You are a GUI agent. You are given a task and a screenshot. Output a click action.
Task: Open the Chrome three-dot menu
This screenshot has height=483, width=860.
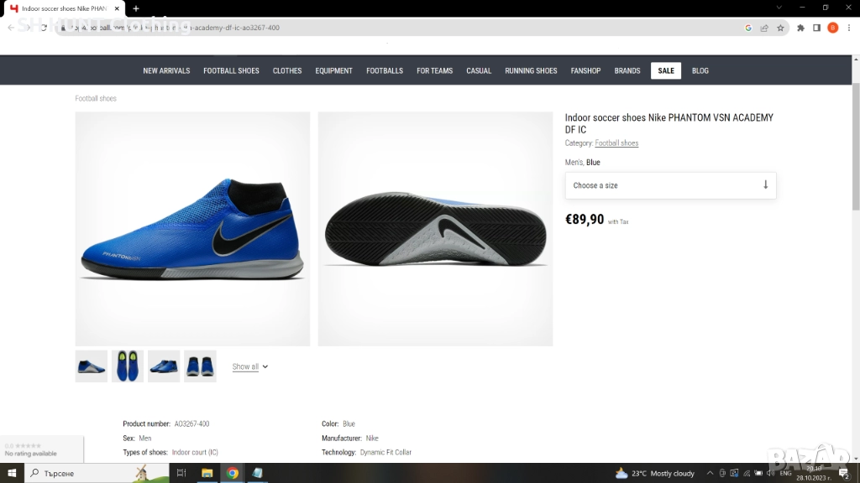tap(848, 28)
